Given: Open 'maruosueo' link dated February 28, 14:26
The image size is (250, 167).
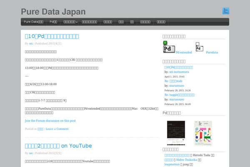Looking at the screenshot, I should 177,86.
